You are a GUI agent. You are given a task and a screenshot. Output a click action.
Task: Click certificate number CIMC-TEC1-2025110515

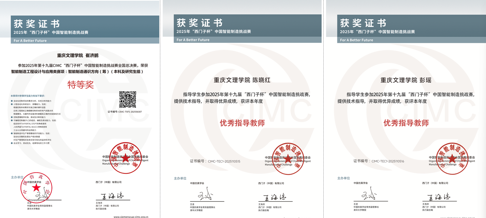(x=224, y=161)
